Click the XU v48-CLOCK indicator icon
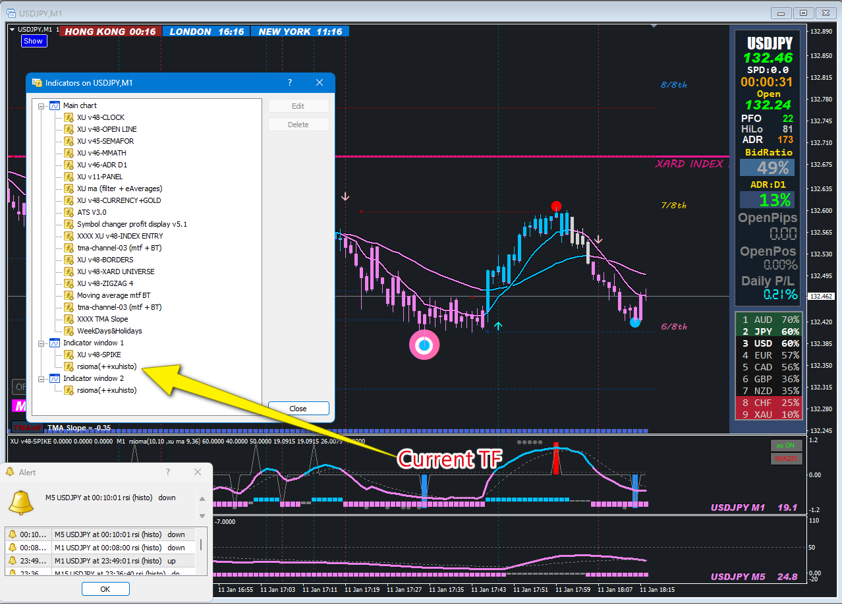This screenshot has height=605, width=842. point(68,117)
